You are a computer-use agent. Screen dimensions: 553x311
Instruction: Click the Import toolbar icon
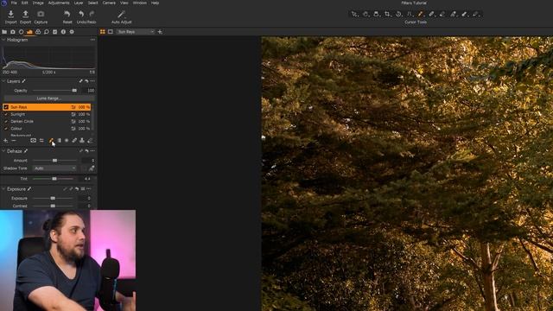[10, 14]
